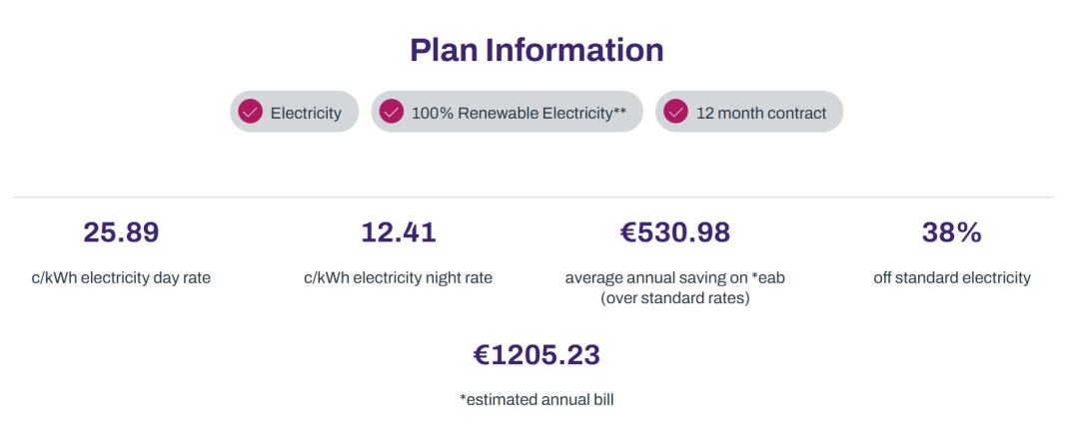
Task: Click the 38% discount figure
Action: (x=952, y=232)
